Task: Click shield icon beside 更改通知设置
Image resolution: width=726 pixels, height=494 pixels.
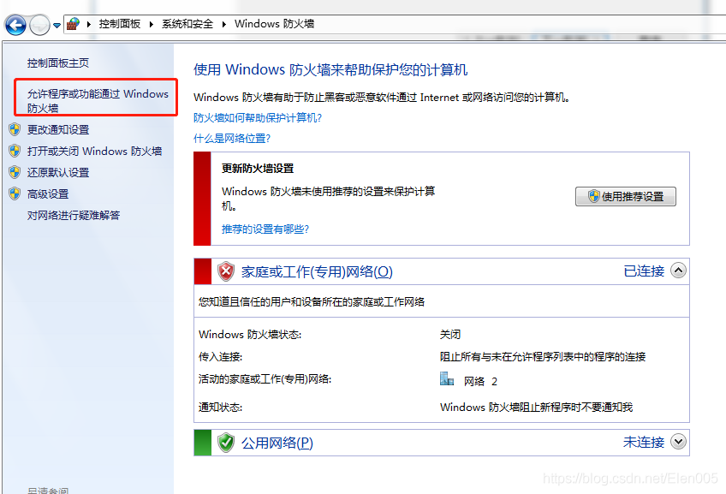Action: [x=15, y=129]
